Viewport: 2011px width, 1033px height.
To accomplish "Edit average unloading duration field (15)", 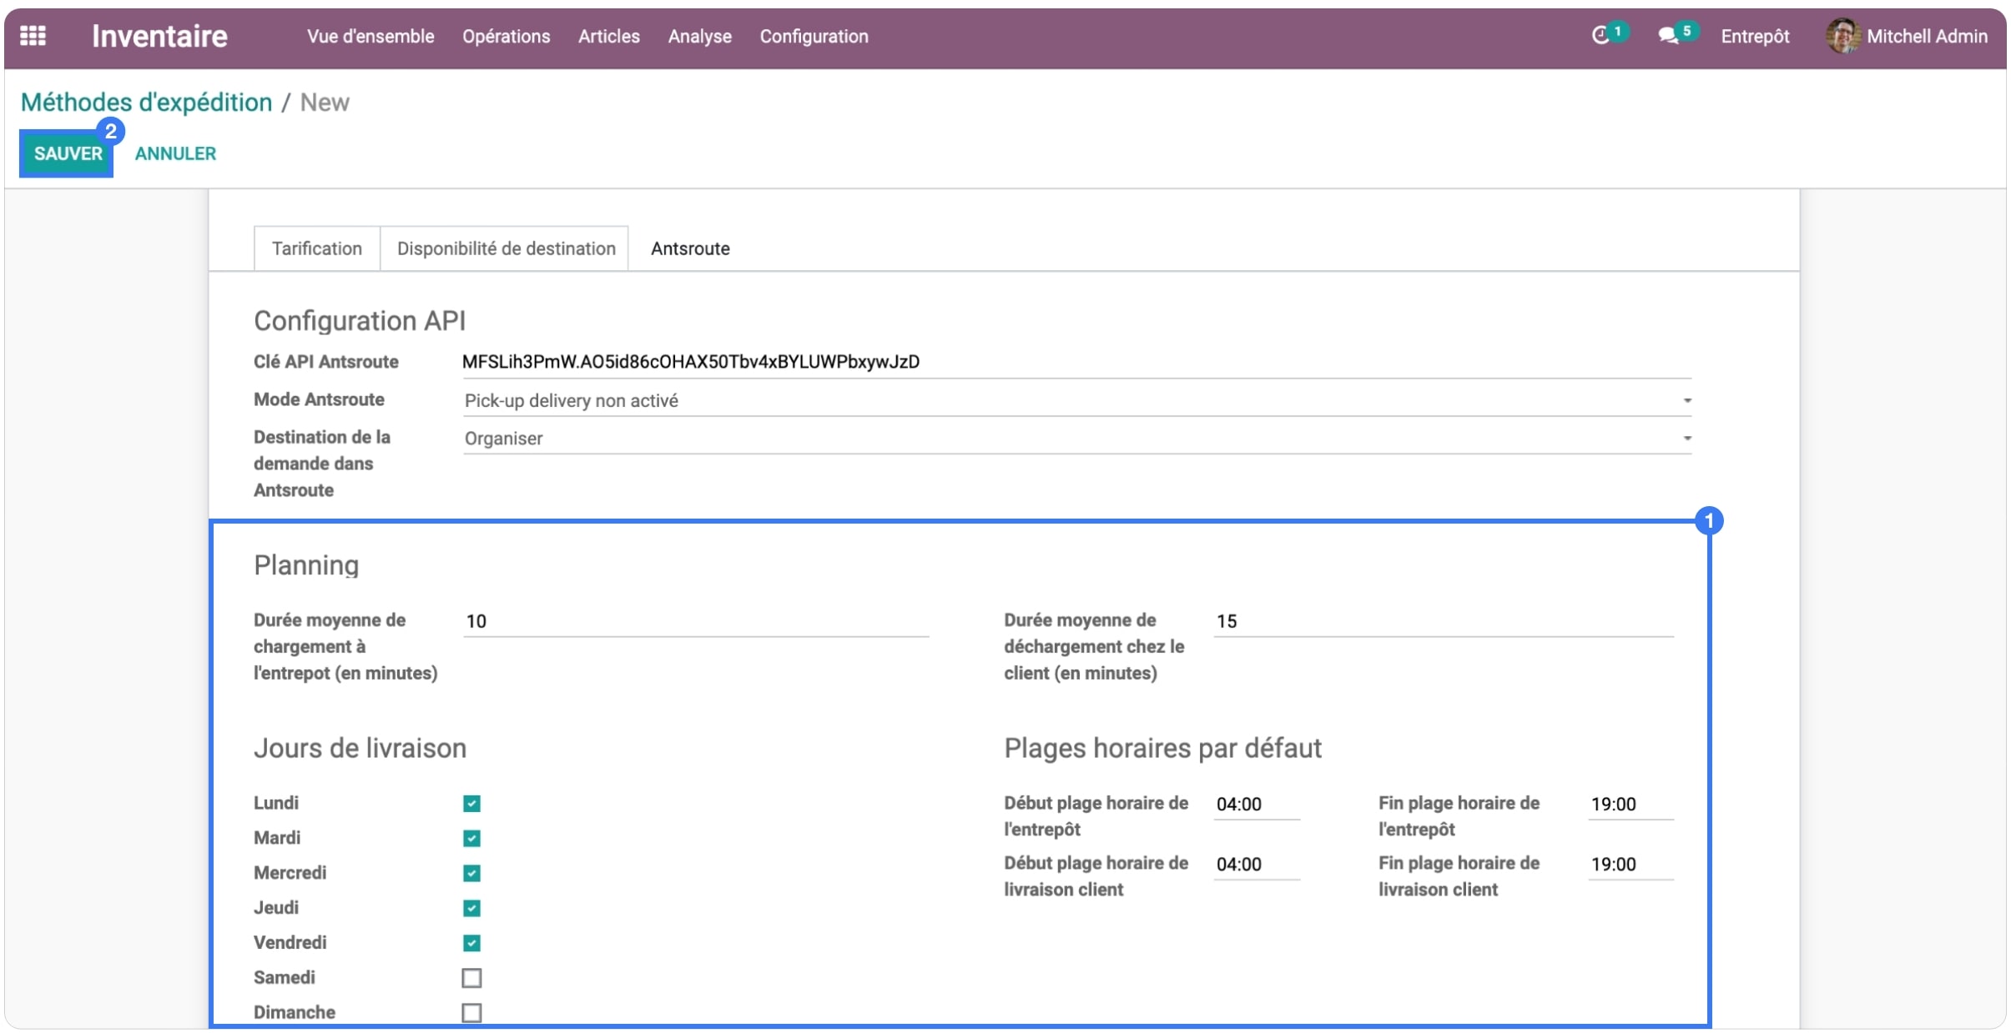I will (1444, 621).
